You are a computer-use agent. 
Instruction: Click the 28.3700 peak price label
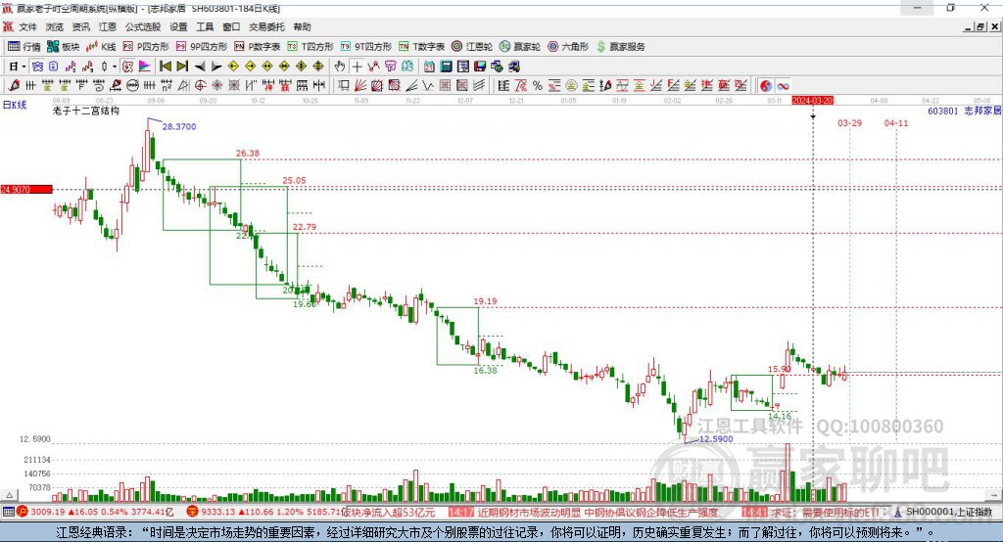click(179, 126)
